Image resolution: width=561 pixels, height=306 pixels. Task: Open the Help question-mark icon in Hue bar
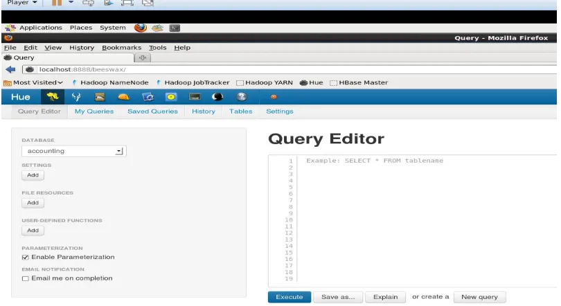tap(242, 97)
